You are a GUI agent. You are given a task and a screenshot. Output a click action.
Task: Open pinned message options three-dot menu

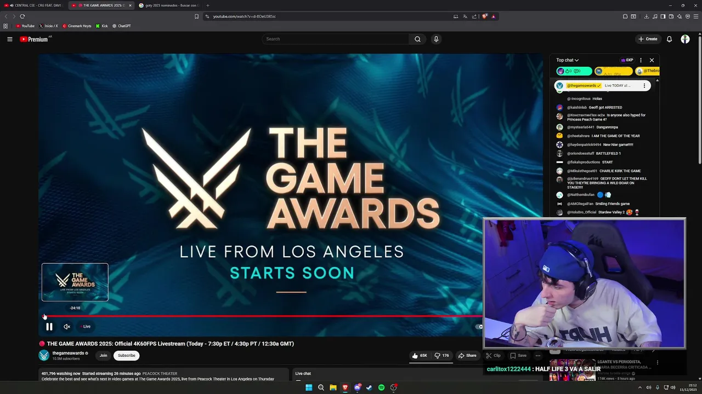click(x=644, y=86)
